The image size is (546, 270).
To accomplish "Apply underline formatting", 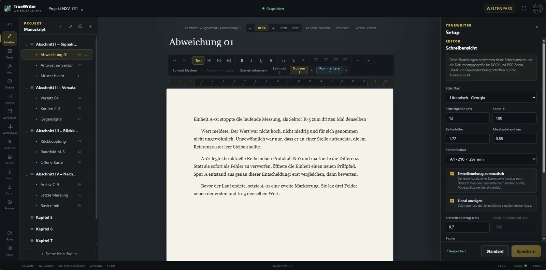I will (261, 60).
